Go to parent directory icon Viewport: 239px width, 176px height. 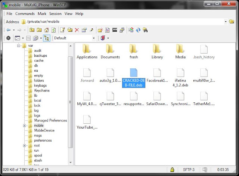[x=32, y=30]
